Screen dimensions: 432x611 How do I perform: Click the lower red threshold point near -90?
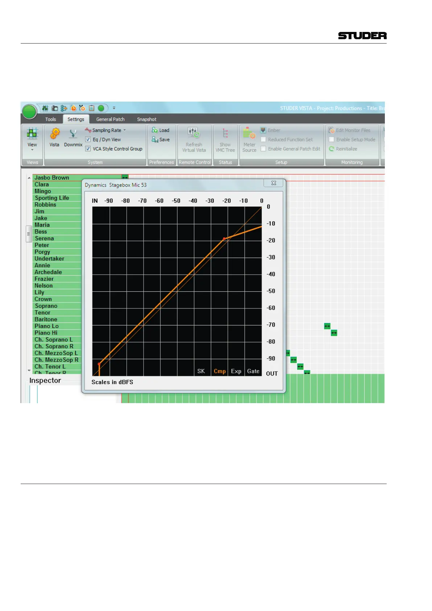(x=99, y=364)
